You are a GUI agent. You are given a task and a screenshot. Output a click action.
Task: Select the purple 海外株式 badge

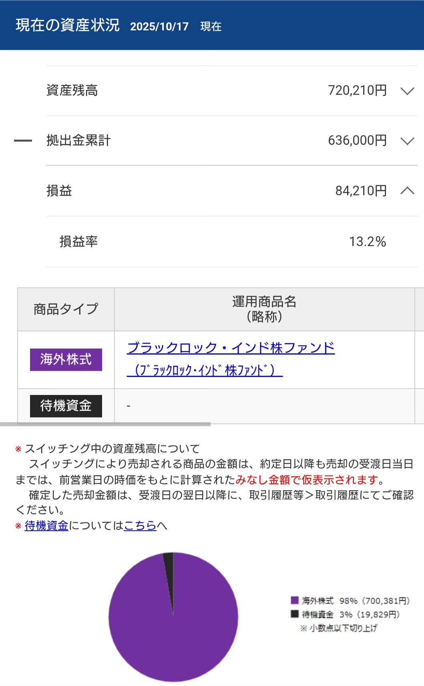tap(66, 359)
